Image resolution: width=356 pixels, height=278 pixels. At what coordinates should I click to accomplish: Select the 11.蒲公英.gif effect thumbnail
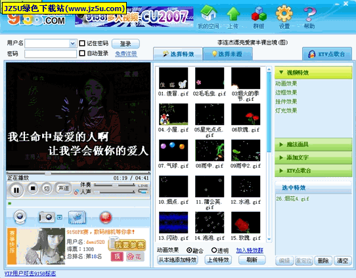click(x=210, y=186)
